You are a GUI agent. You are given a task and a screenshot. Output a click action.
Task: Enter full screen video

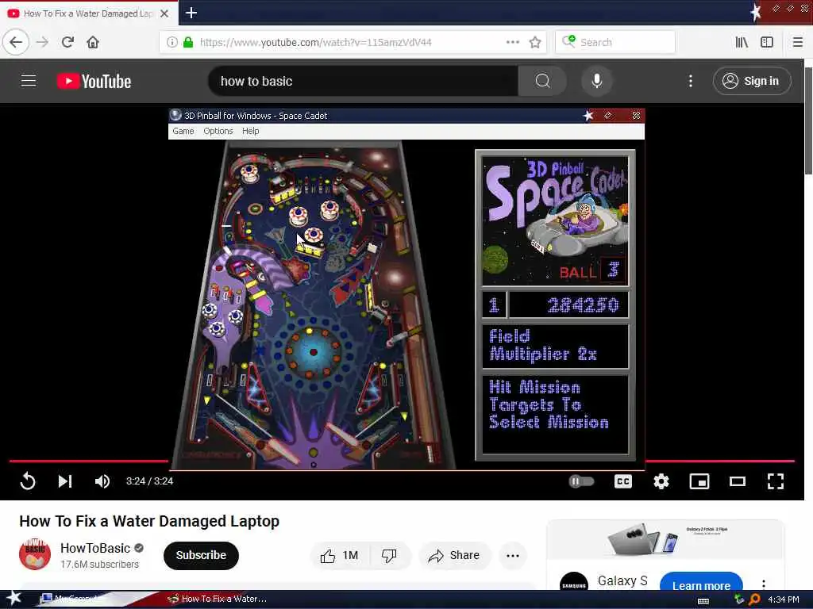pos(775,481)
